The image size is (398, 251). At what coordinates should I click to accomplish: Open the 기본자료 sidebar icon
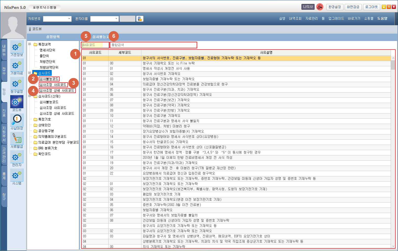[x=17, y=65]
